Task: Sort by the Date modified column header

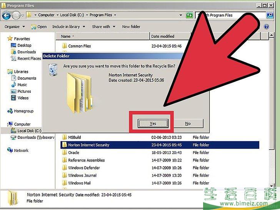Action: tap(170, 36)
